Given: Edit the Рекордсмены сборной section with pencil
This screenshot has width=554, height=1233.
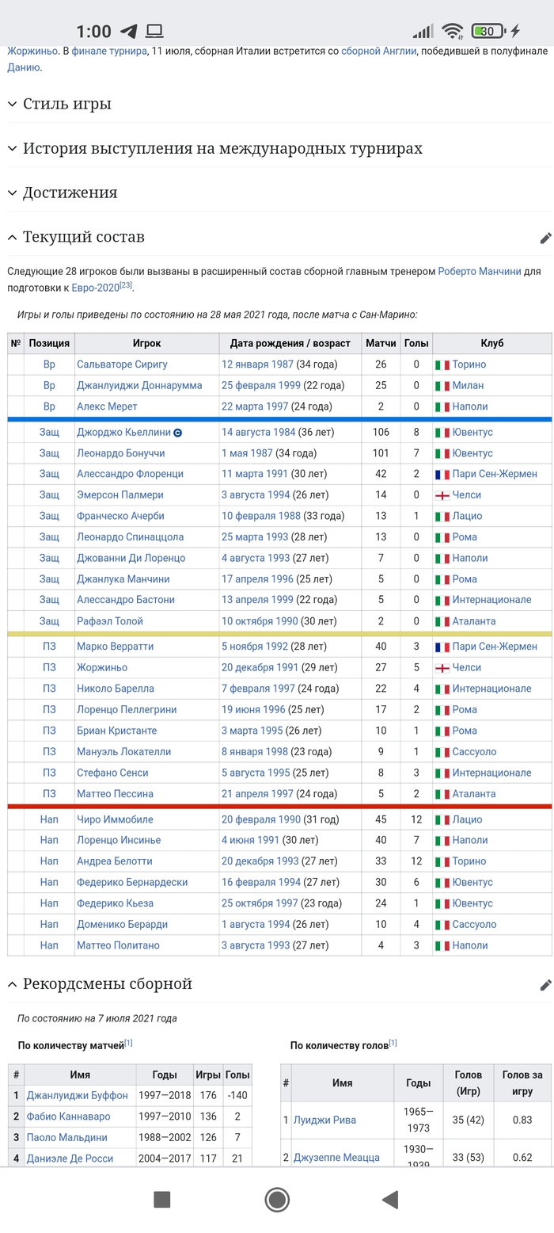Looking at the screenshot, I should coord(545,985).
